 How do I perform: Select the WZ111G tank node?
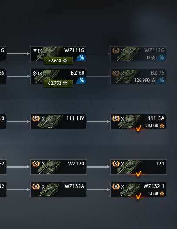point(58,54)
